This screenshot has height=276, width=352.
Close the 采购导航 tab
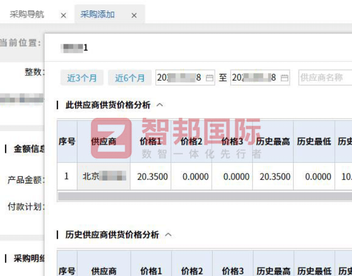point(63,16)
